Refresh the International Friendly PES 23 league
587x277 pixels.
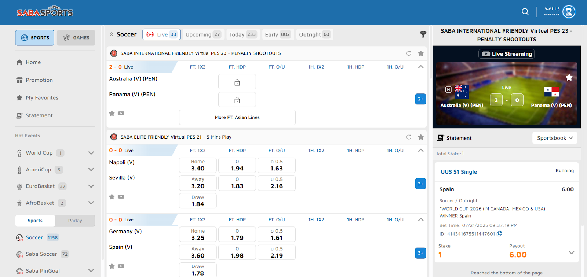pyautogui.click(x=409, y=53)
